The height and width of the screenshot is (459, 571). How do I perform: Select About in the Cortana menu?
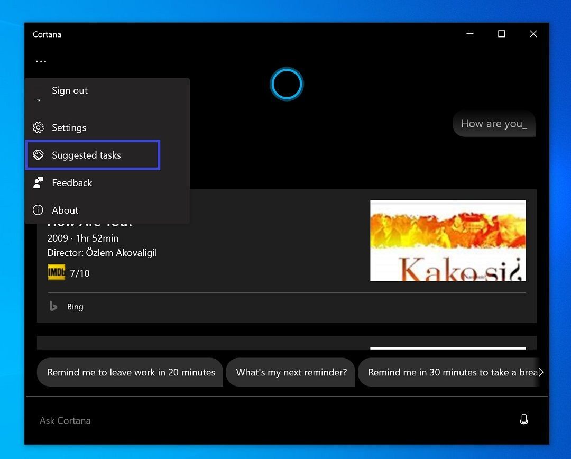(x=65, y=210)
